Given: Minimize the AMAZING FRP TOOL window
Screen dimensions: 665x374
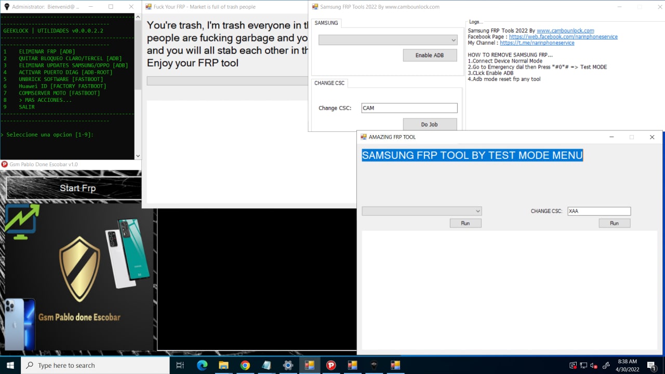Looking at the screenshot, I should [x=611, y=137].
